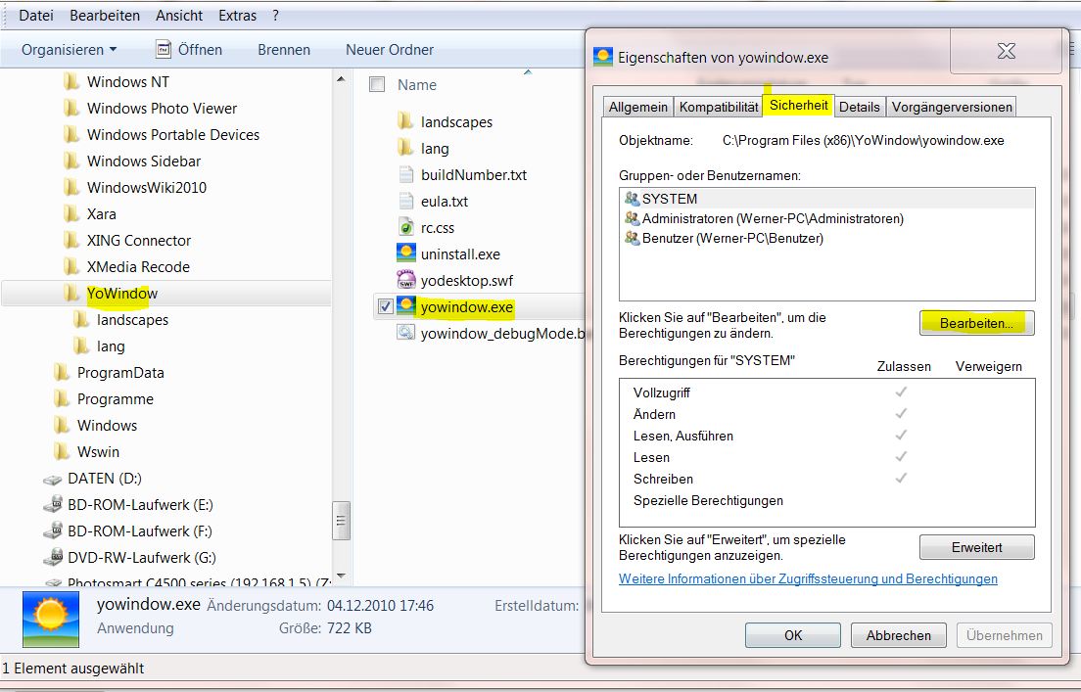This screenshot has width=1081, height=692.
Task: Click the uninstall.exe sun icon
Action: (406, 254)
